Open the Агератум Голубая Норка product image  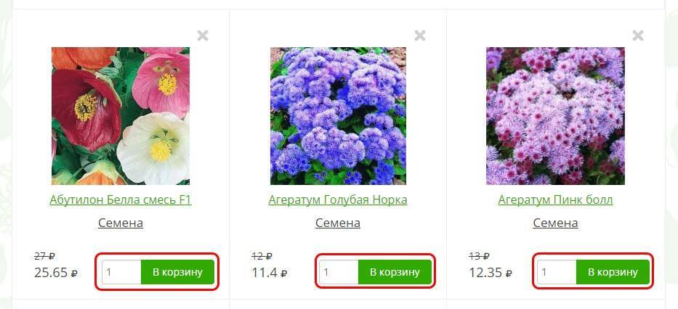[338, 116]
